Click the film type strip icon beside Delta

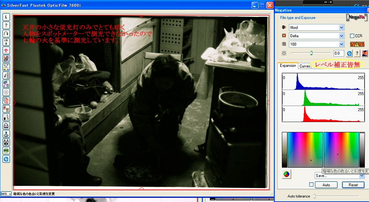click(x=284, y=36)
